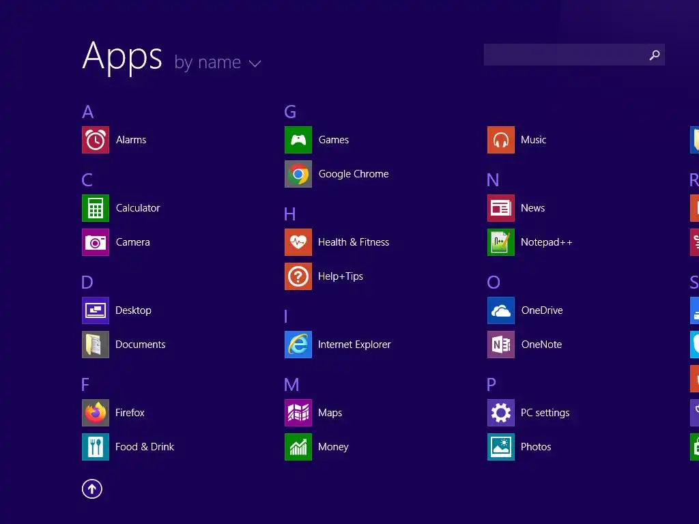Click the letter P group header
This screenshot has height=524, width=699.
tap(491, 385)
